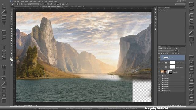Open layer Fill dropdown in Layers panel
Viewport: 196px width, 110px height.
click(178, 53)
